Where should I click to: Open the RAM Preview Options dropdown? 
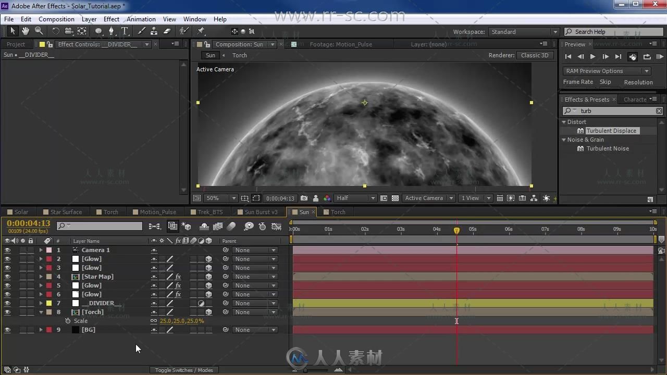tap(607, 71)
